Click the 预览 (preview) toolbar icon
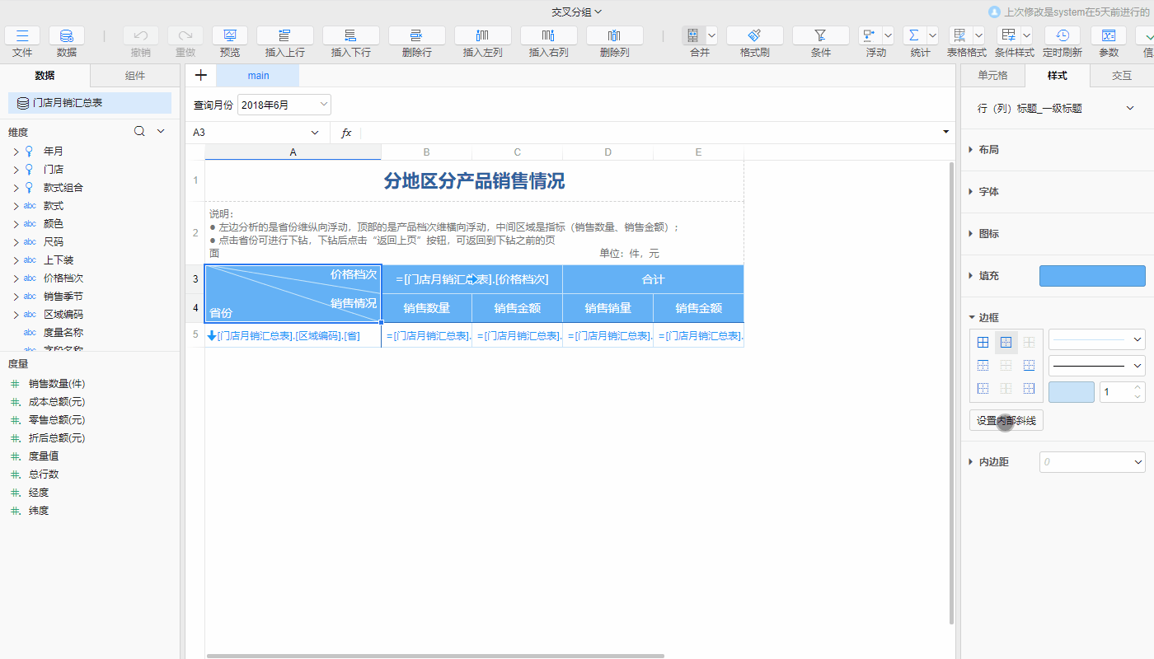The image size is (1154, 659). click(x=230, y=36)
